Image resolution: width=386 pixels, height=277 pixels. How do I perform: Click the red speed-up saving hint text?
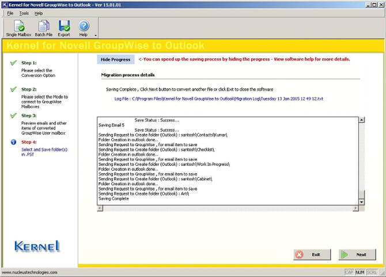[244, 59]
